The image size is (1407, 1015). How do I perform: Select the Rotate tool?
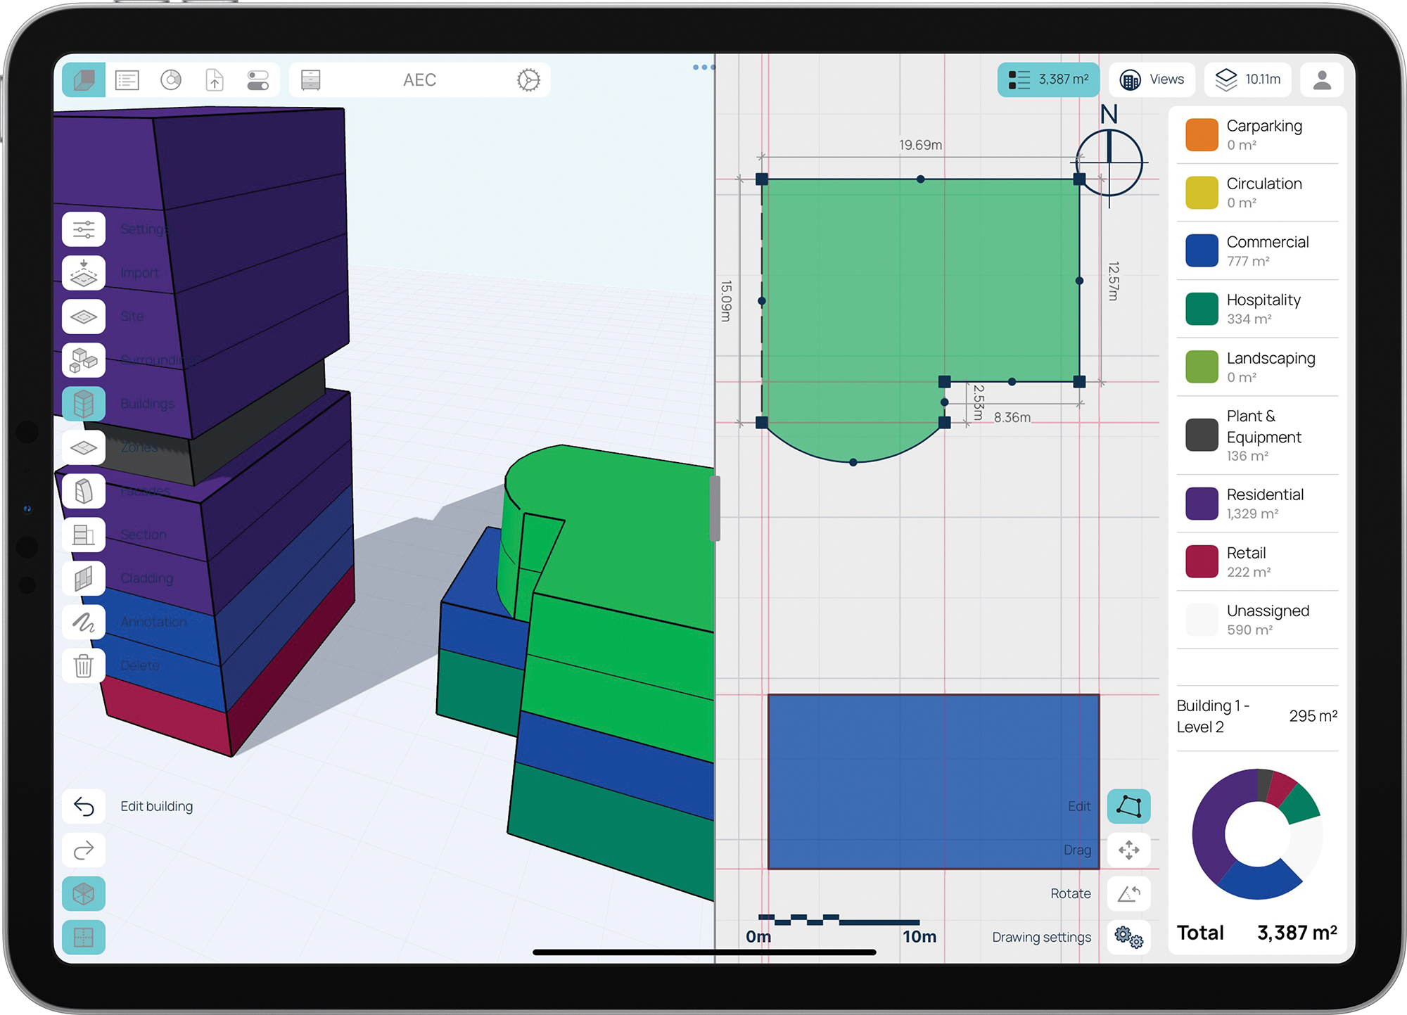click(x=1129, y=893)
